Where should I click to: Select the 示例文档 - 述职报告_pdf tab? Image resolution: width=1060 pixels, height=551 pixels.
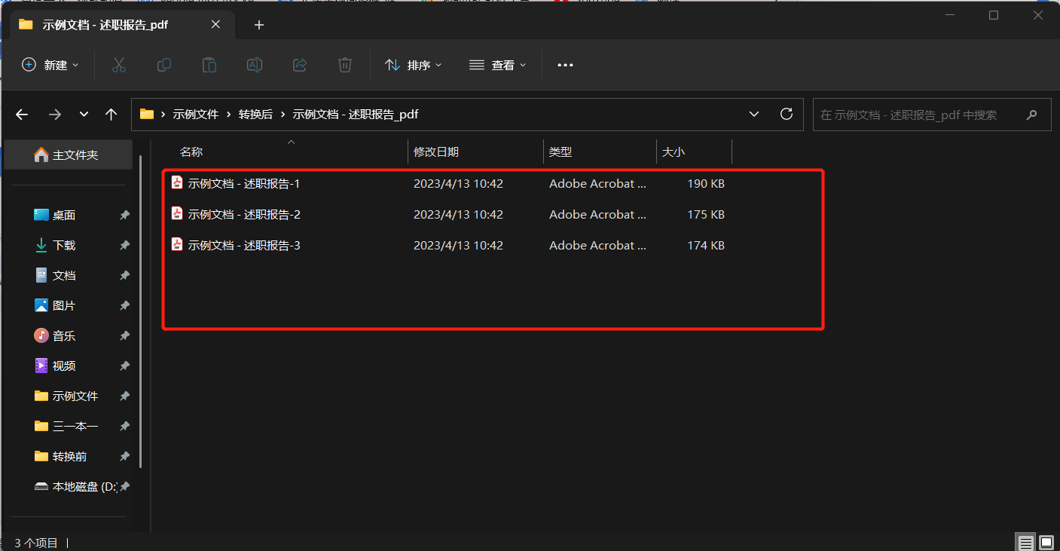pos(105,24)
